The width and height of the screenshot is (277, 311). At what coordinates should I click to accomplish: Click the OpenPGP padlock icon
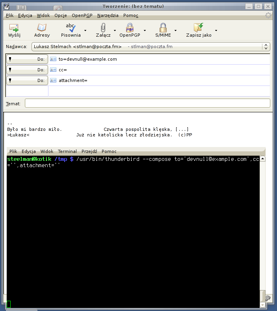130,28
